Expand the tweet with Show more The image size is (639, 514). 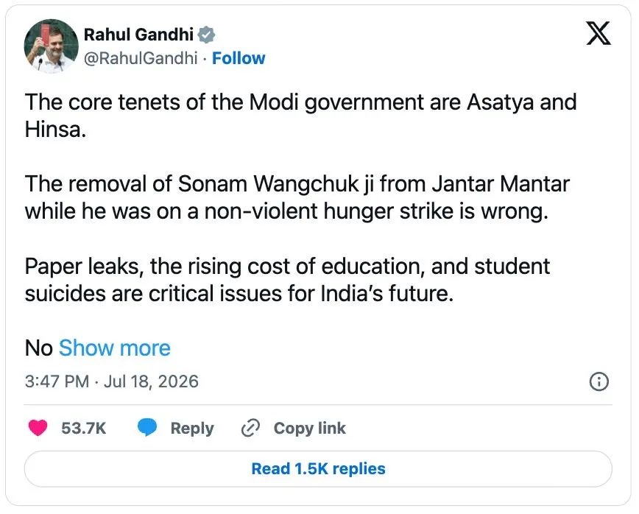point(115,348)
